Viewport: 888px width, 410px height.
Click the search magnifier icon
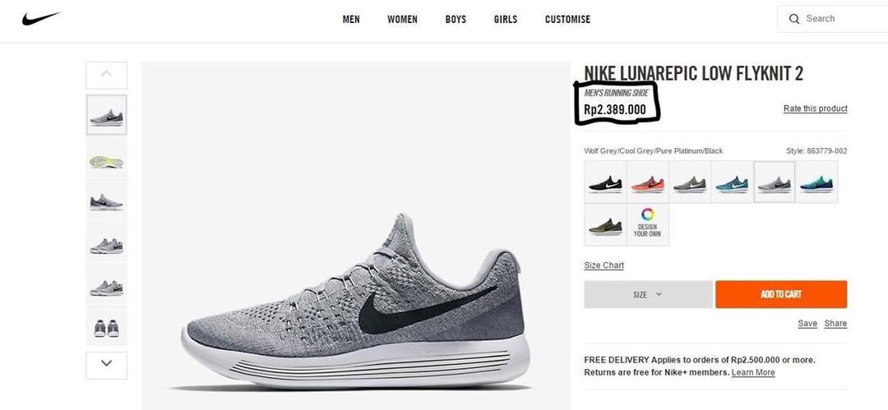pyautogui.click(x=794, y=19)
